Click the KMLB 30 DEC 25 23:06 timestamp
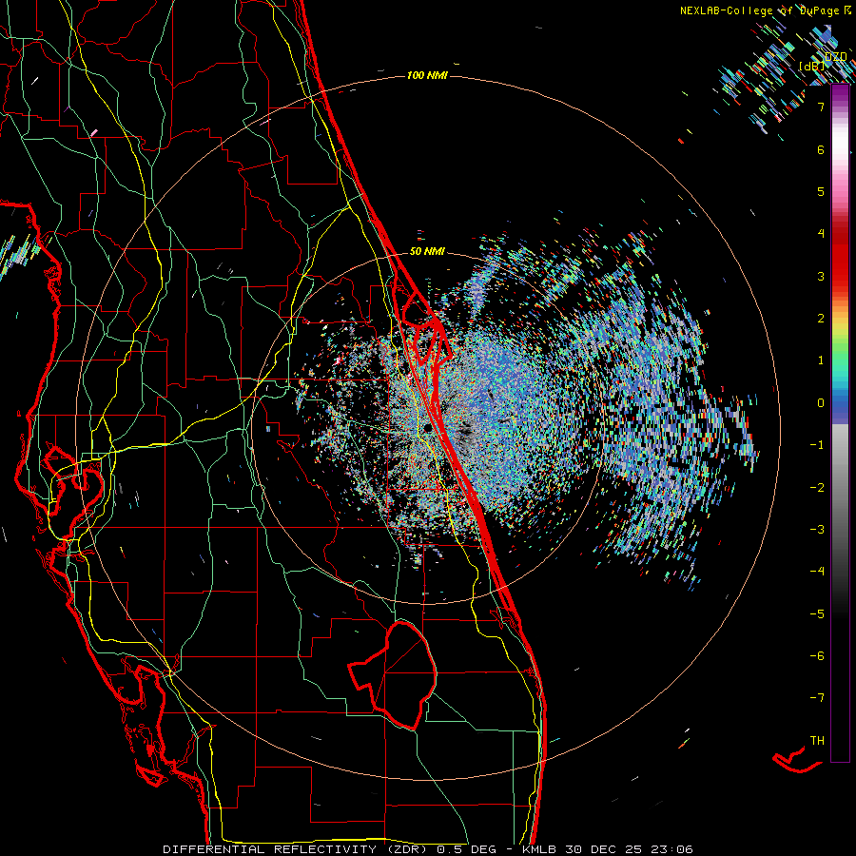 click(x=608, y=849)
